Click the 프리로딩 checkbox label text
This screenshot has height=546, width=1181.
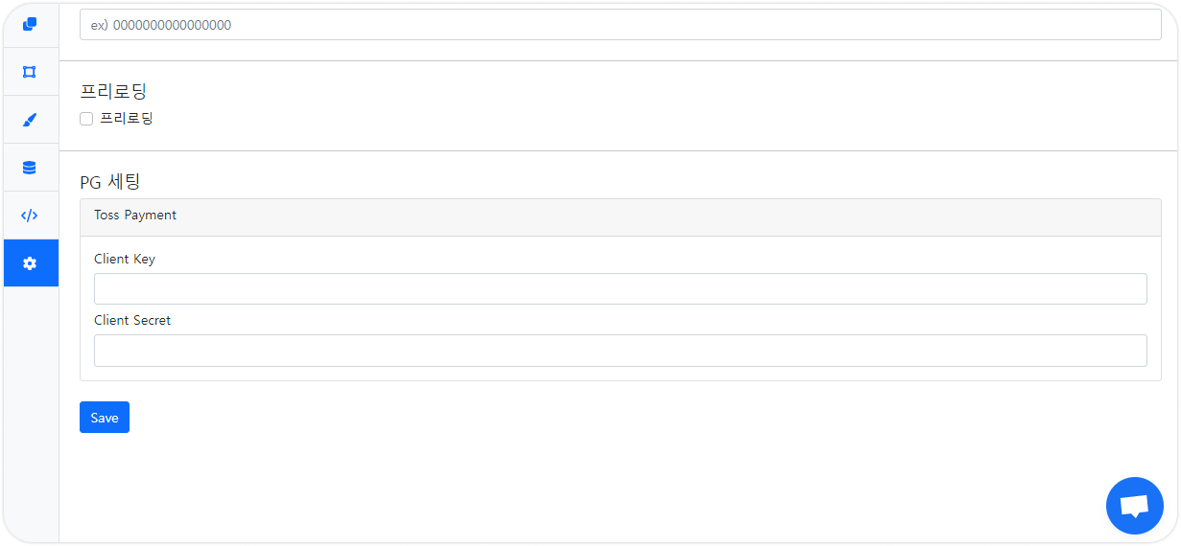click(127, 119)
